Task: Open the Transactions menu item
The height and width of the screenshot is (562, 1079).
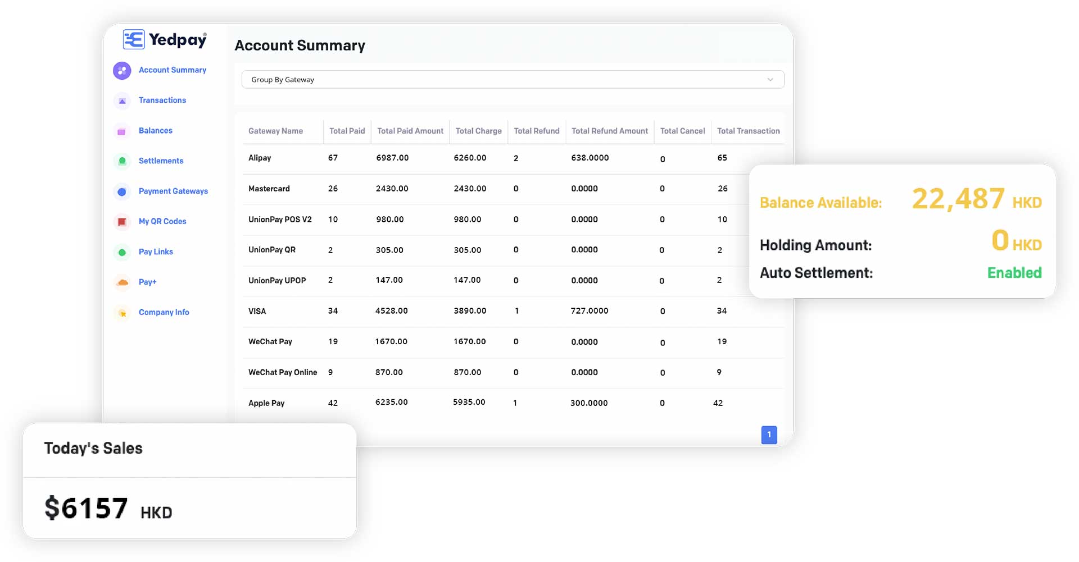Action: pyautogui.click(x=162, y=100)
